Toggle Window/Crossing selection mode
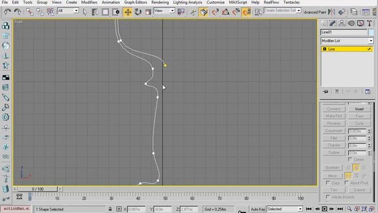This screenshot has height=213, width=378. (116, 12)
